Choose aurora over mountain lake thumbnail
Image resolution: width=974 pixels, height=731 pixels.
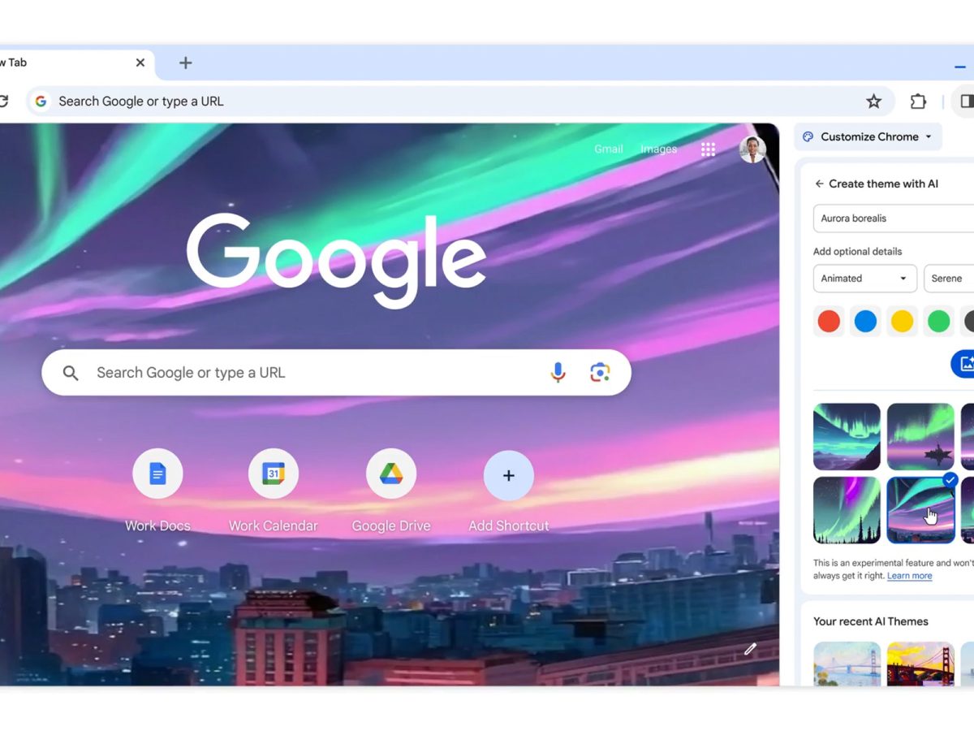(847, 437)
